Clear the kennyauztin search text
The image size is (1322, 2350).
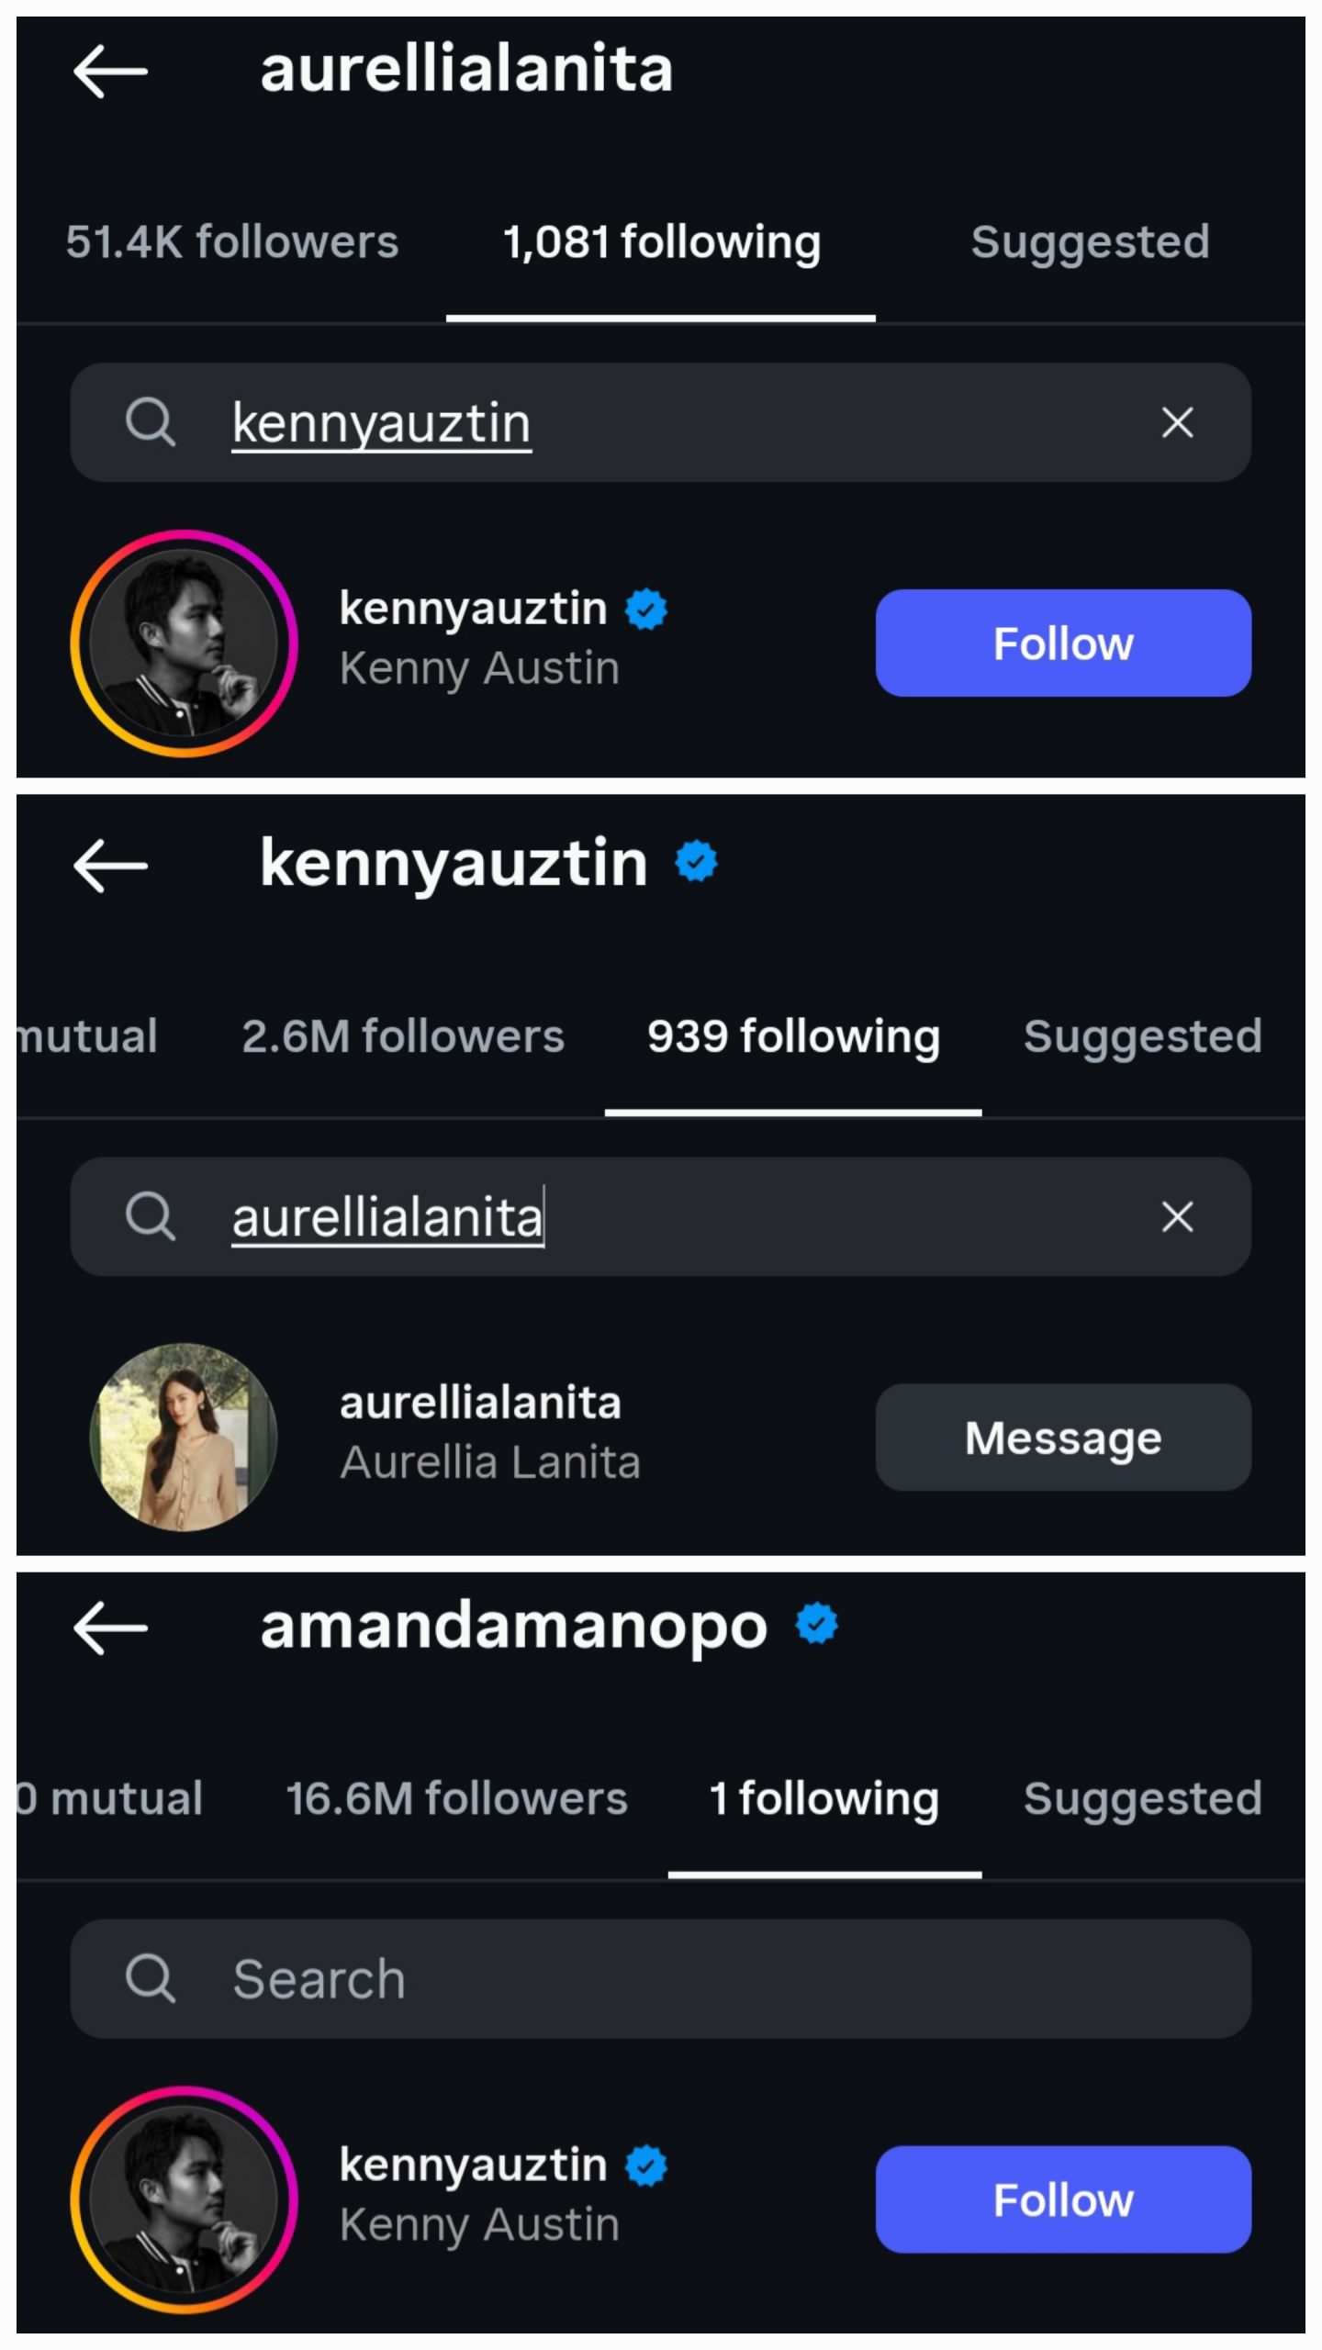pyautogui.click(x=1177, y=422)
